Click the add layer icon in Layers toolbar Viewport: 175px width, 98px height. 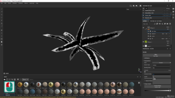(160, 24)
